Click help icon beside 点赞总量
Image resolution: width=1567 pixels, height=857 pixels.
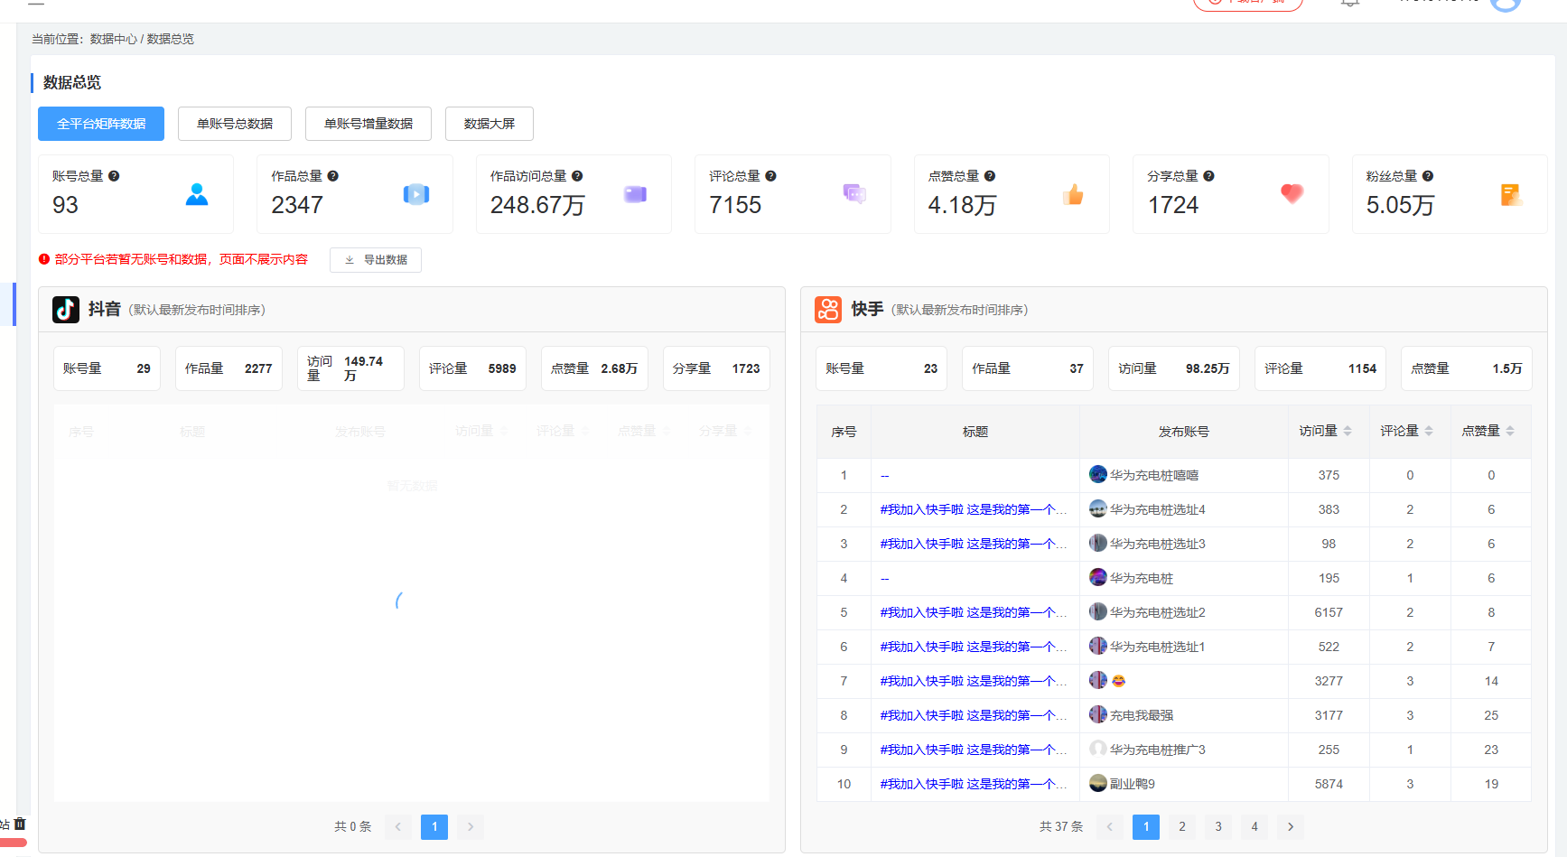[990, 176]
